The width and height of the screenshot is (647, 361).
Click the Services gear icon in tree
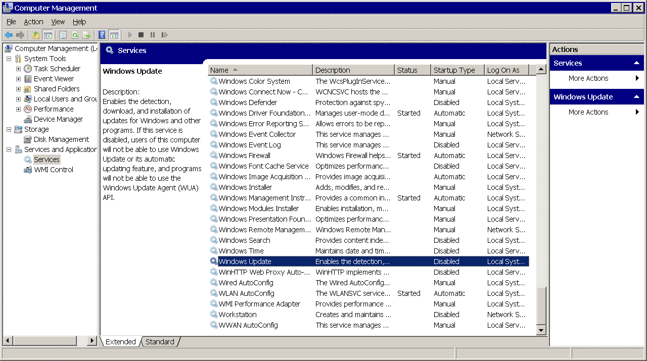click(x=28, y=160)
